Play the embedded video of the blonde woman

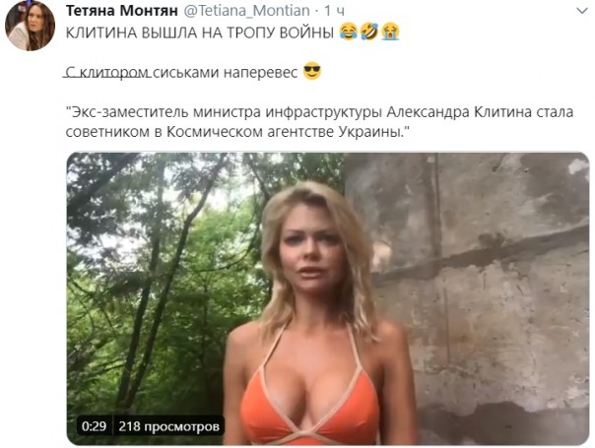pyautogui.click(x=328, y=298)
